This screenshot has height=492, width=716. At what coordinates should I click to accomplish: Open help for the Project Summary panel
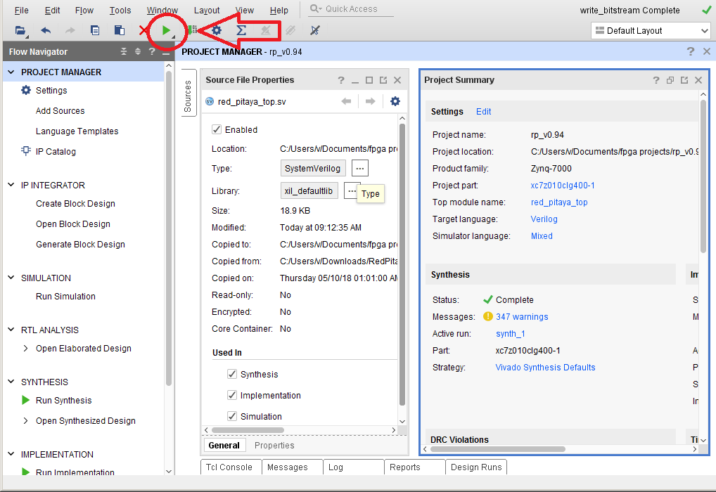pyautogui.click(x=656, y=80)
